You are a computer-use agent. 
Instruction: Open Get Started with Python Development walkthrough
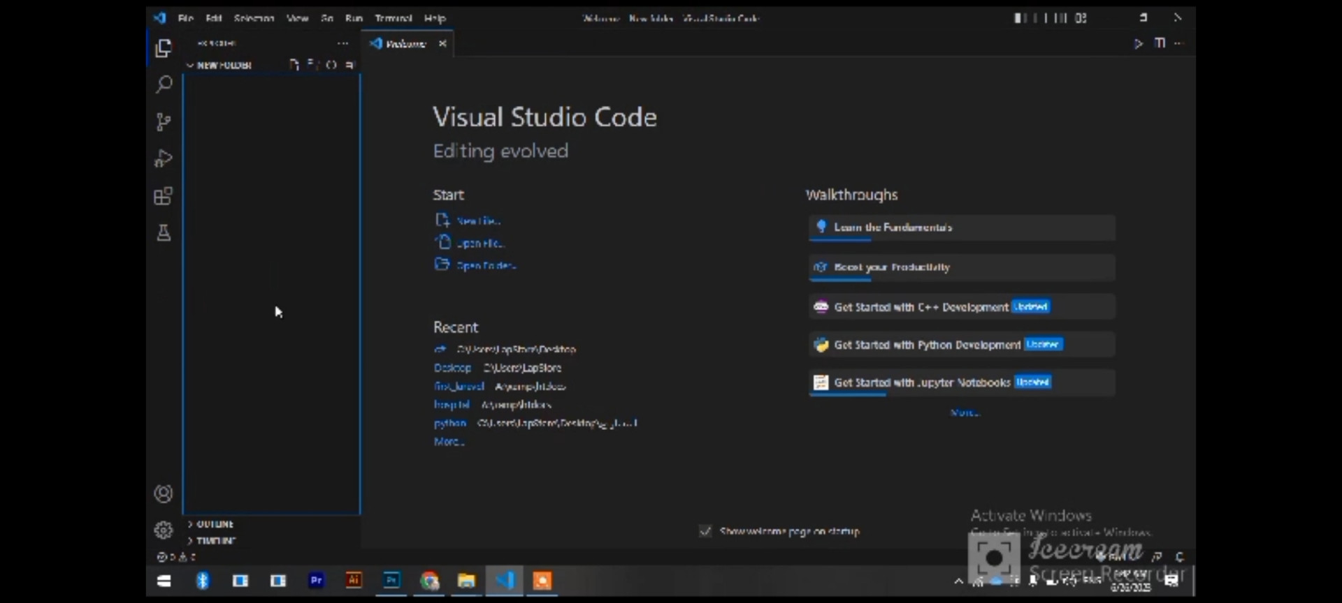point(962,345)
